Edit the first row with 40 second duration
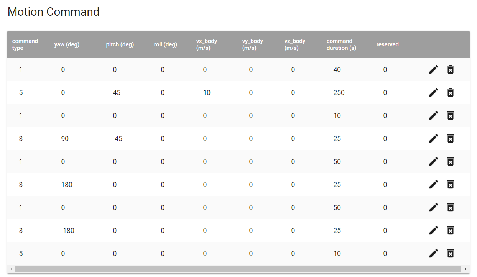Screen dimensions: 477x277 [x=433, y=69]
